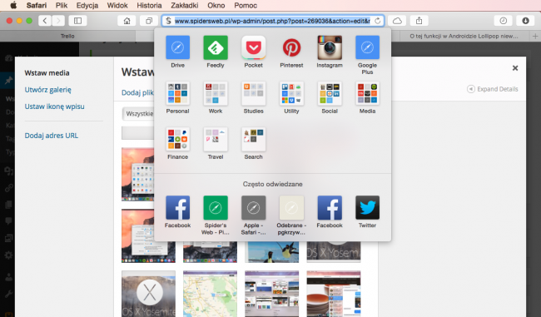Screen dimensions: 541x317
Task: Open the Travel bookmarks folder
Action: [x=216, y=139]
